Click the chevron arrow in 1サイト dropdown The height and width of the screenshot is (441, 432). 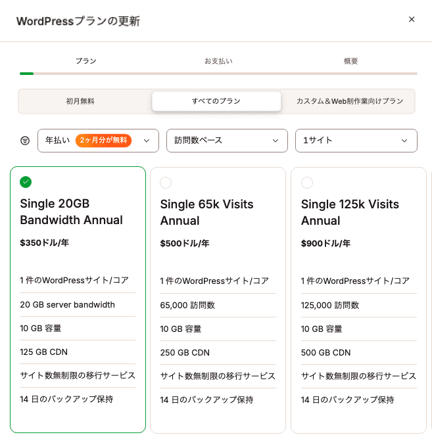tap(404, 141)
